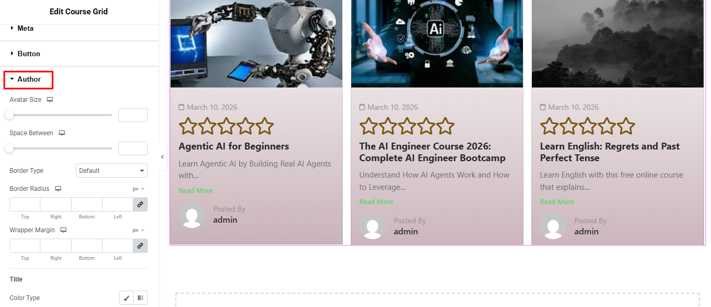This screenshot has width=711, height=307.
Task: Select the gradient Color Type icon
Action: point(140,298)
